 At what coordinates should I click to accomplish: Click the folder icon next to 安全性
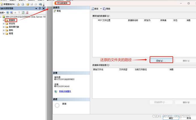(7, 24)
